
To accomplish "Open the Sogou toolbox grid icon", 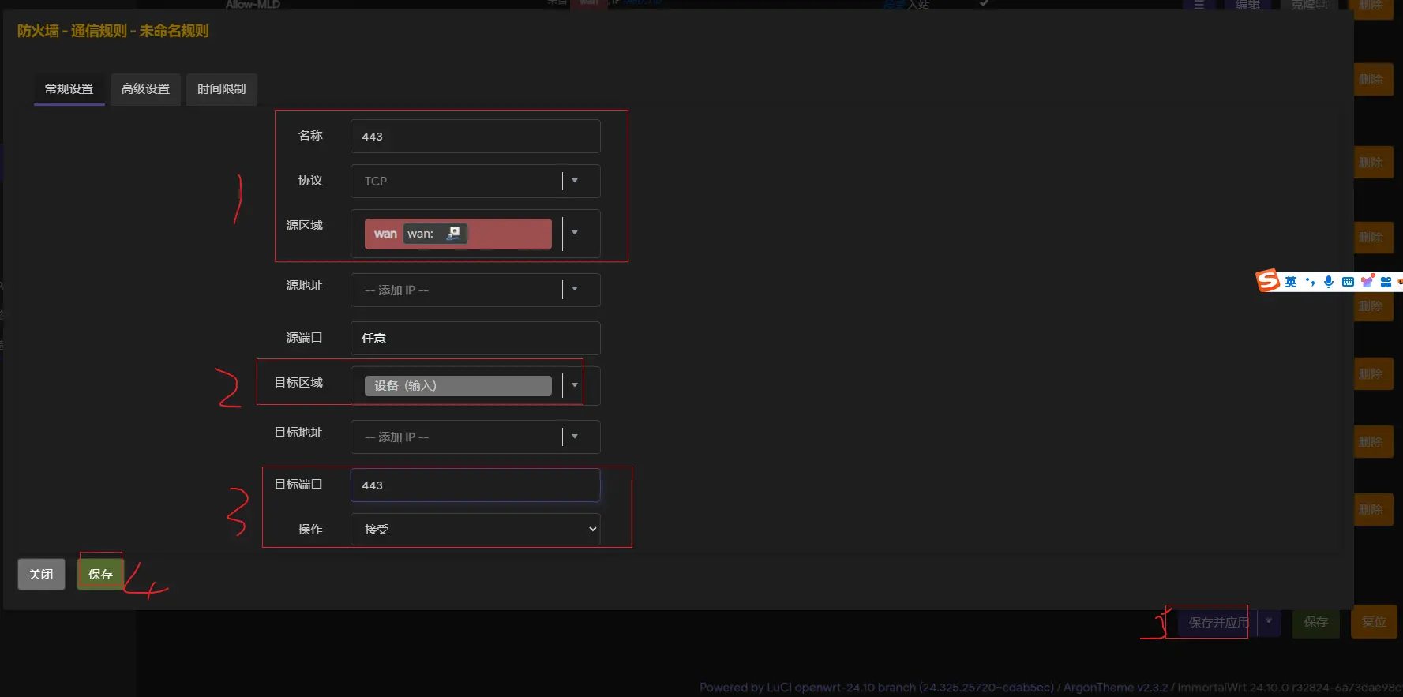I will 1386,282.
